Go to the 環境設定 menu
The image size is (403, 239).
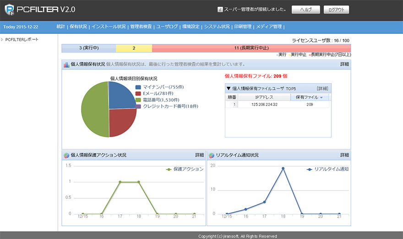[x=191, y=27]
